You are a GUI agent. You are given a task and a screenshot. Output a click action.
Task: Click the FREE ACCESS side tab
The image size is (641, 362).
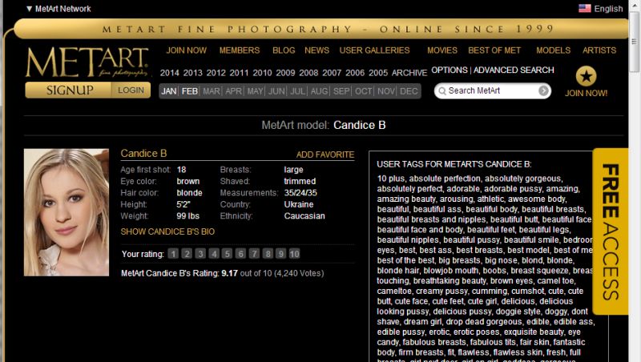click(611, 231)
